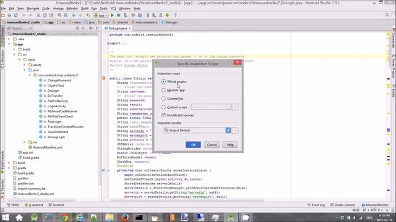Click the Paste icon in toolbar
The image size is (396, 222).
tap(51, 15)
